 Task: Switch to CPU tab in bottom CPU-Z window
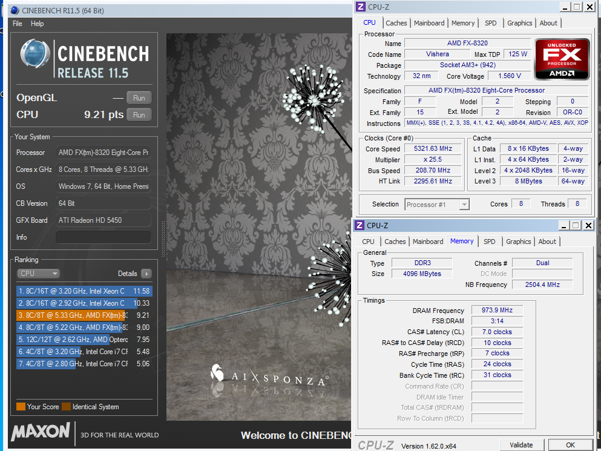[x=368, y=242]
